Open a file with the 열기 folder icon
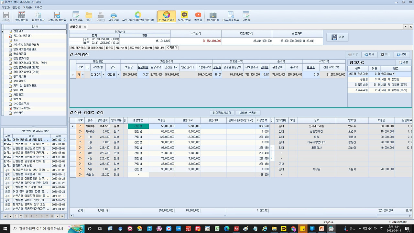The height and width of the screenshot is (233, 414). click(89, 17)
